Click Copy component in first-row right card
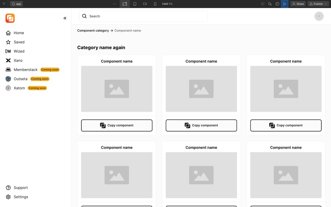This screenshot has height=207, width=331. [x=286, y=125]
